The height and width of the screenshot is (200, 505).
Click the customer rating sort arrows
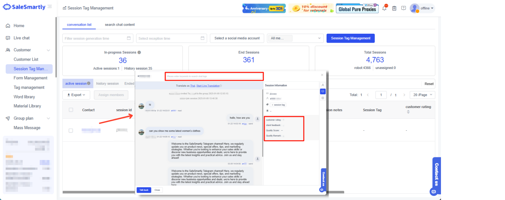coord(408,112)
